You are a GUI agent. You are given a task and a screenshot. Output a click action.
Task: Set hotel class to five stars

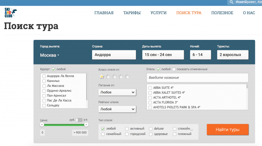click(127, 77)
